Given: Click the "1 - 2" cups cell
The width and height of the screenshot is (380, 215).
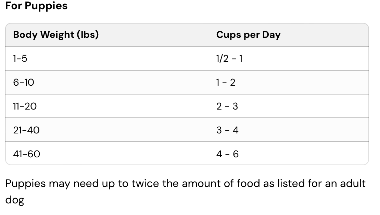Looking at the screenshot, I should (226, 83).
